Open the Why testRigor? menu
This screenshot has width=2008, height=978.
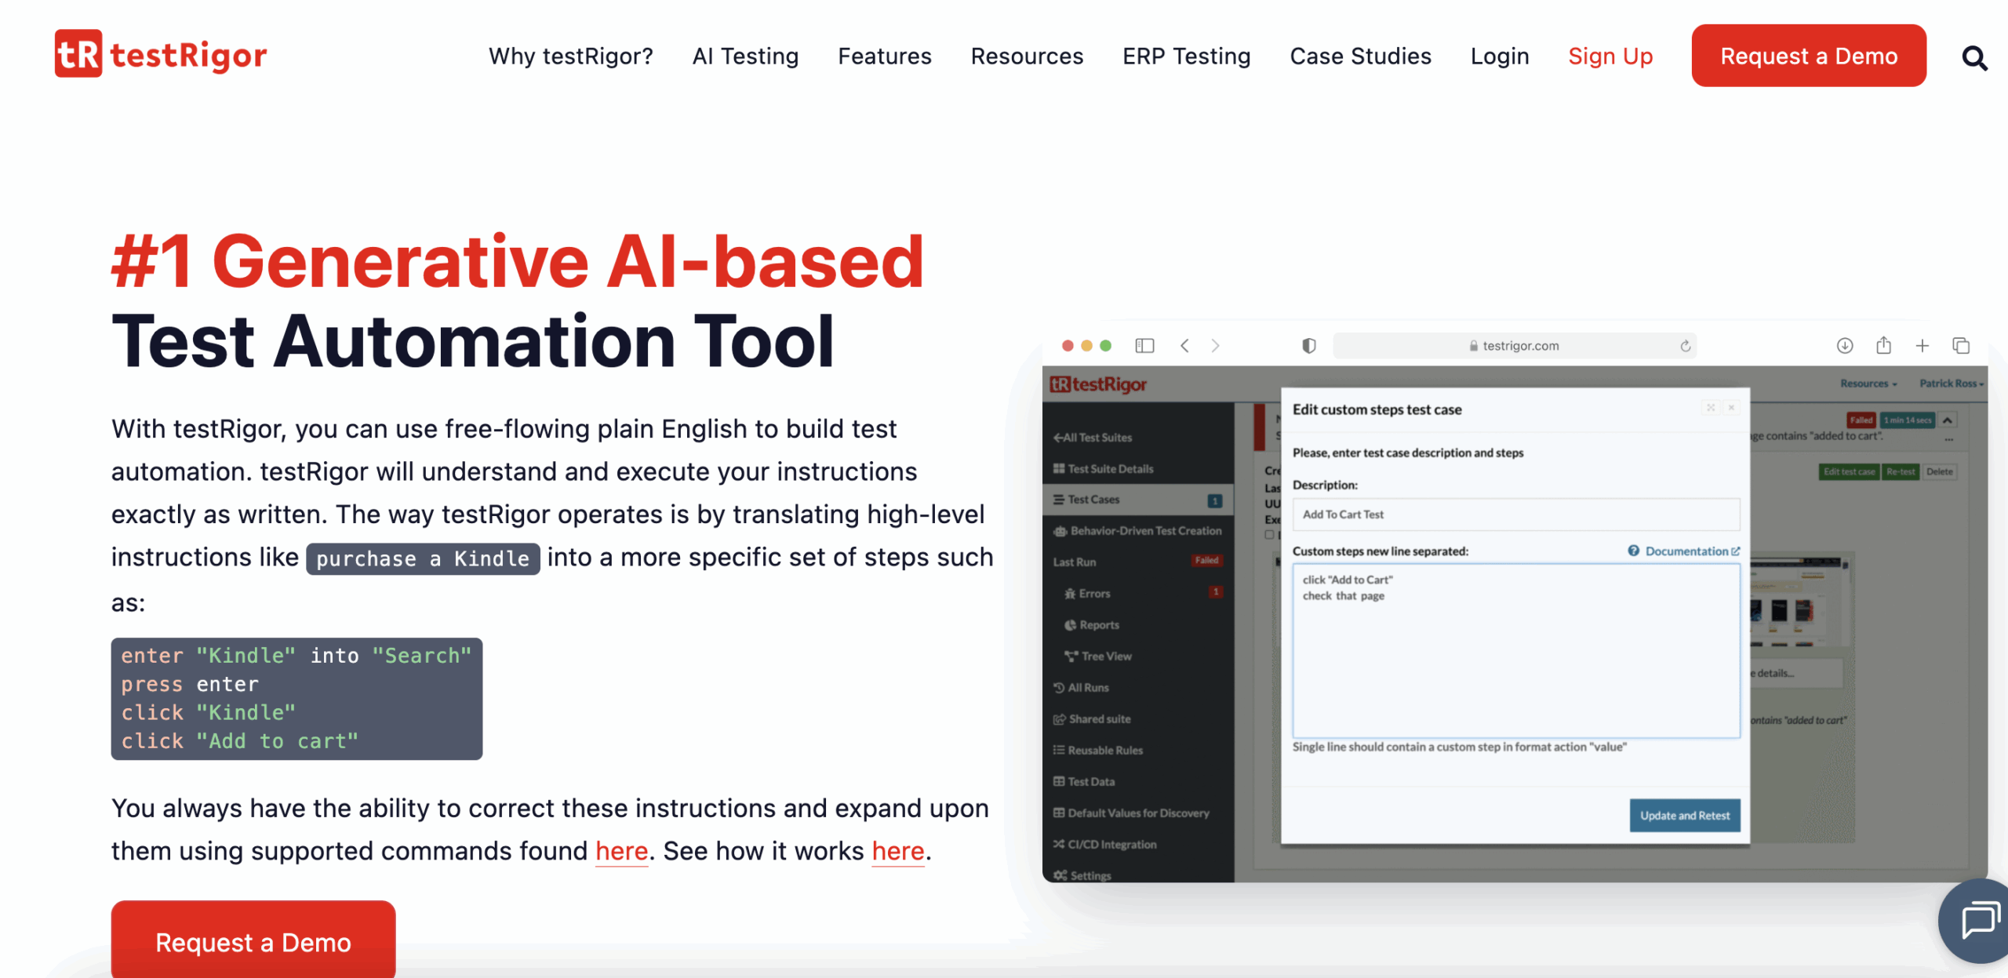pos(570,56)
